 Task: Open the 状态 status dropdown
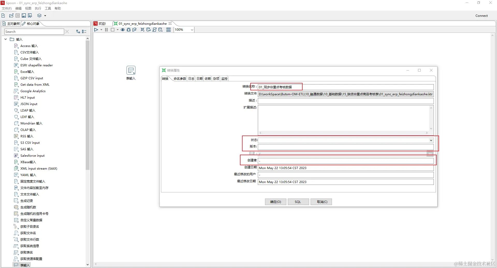coord(431,140)
